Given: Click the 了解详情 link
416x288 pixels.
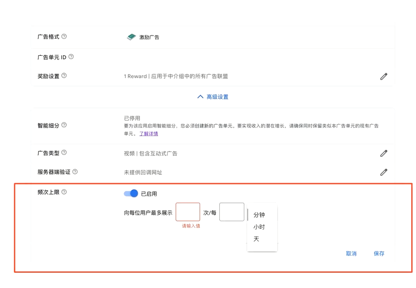Looking at the screenshot, I should (149, 134).
